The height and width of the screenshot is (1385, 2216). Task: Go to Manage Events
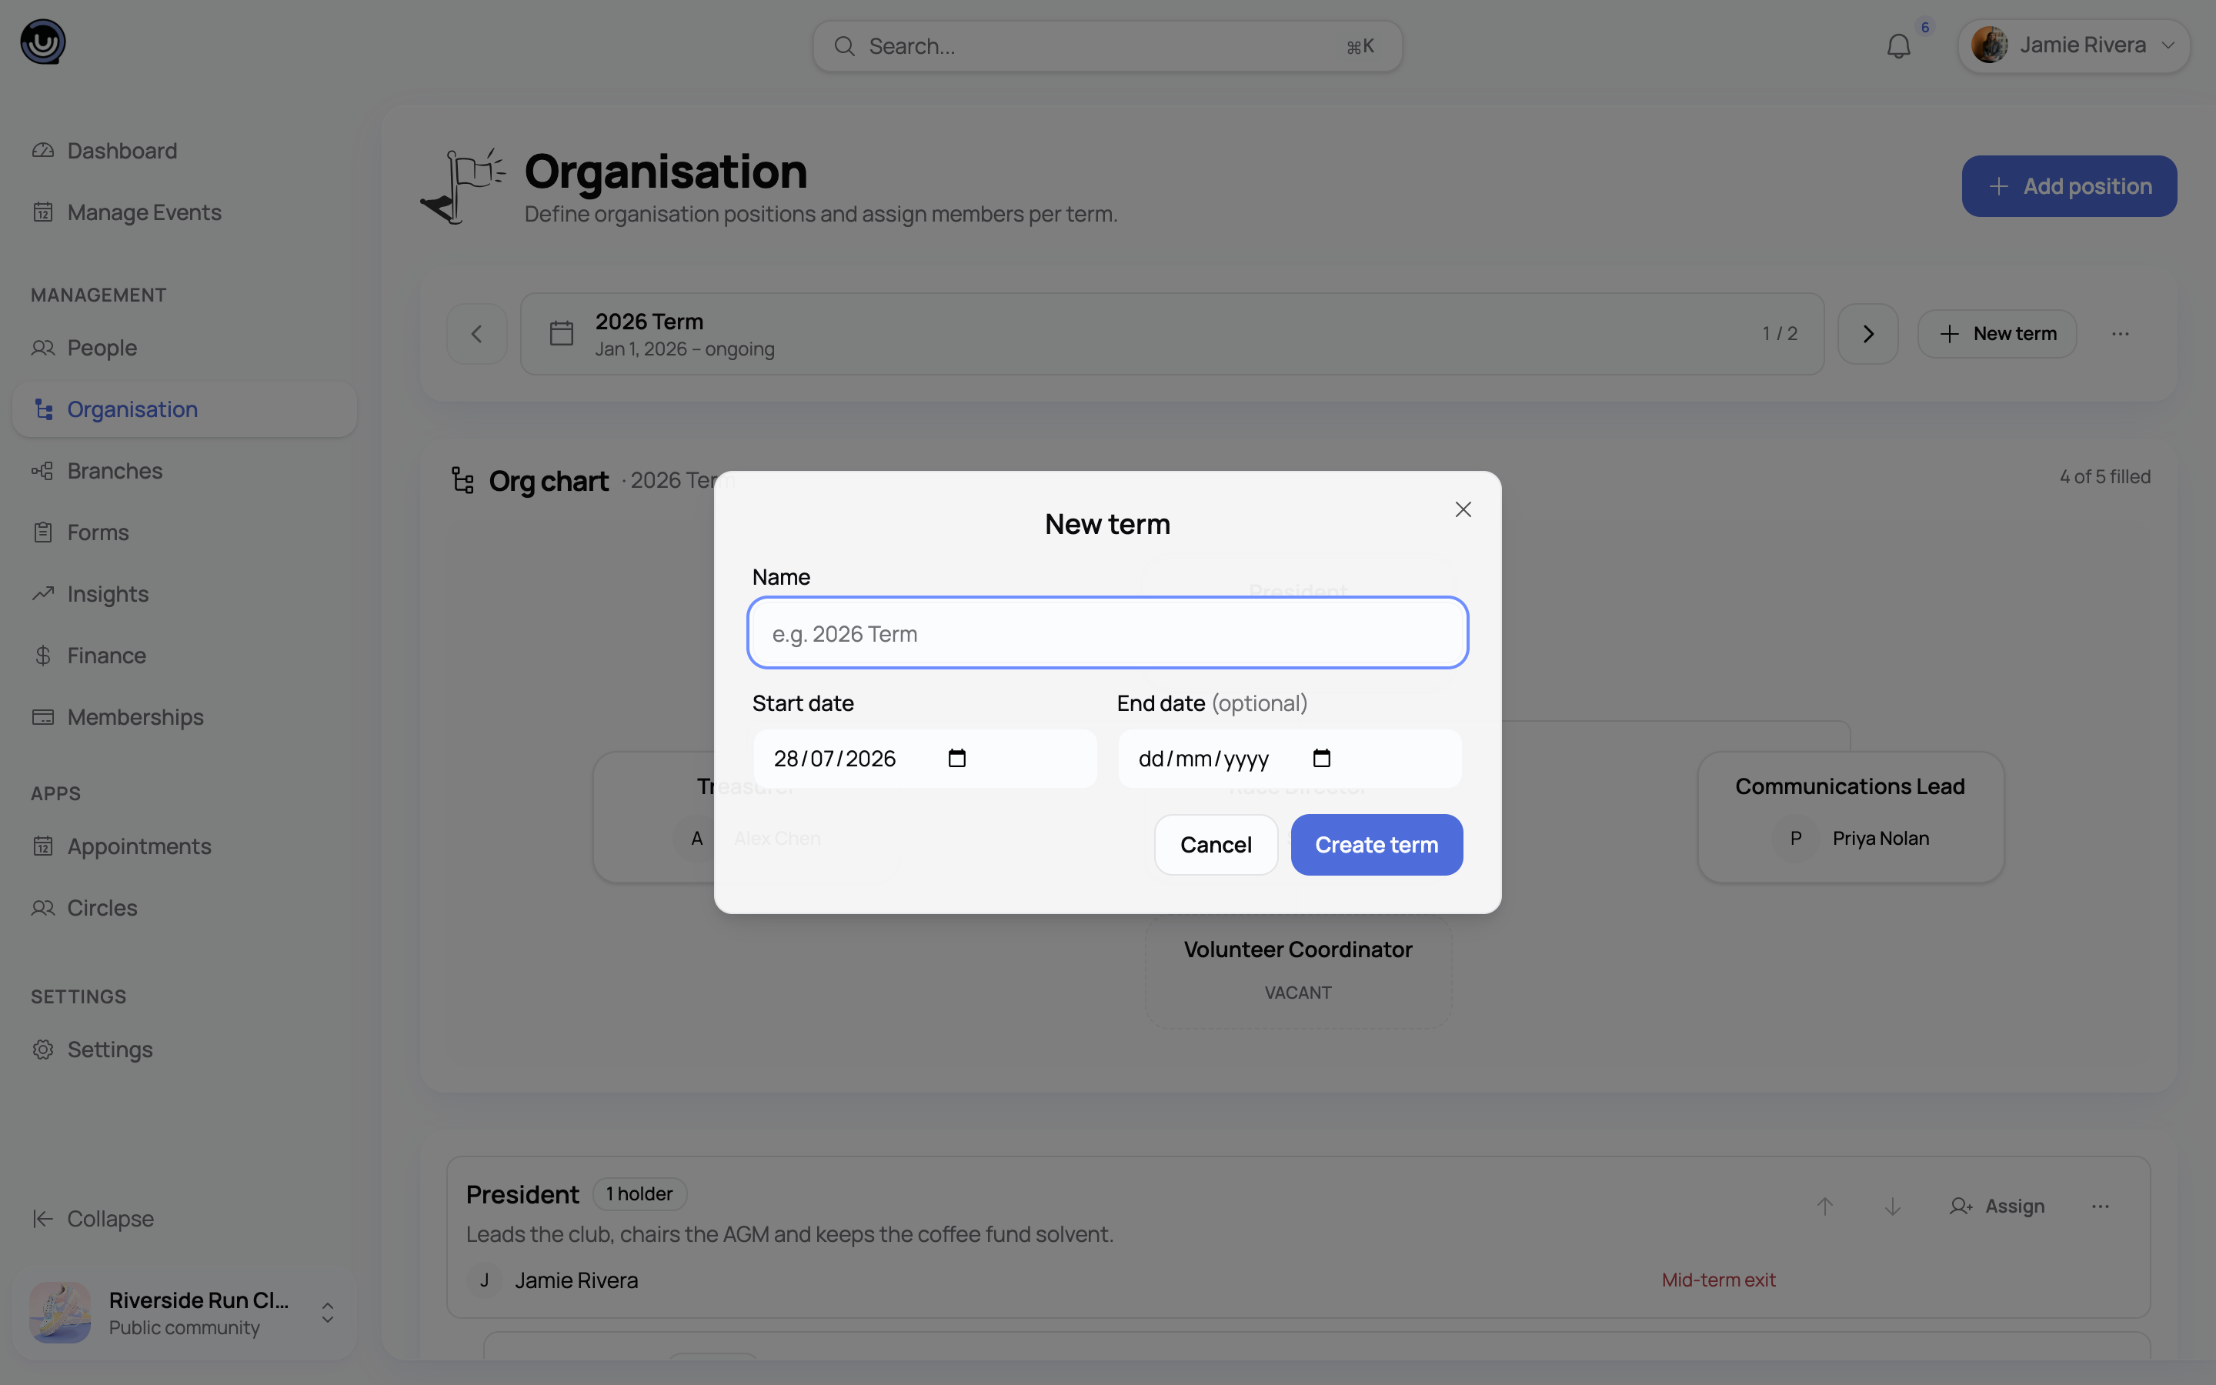click(x=184, y=212)
